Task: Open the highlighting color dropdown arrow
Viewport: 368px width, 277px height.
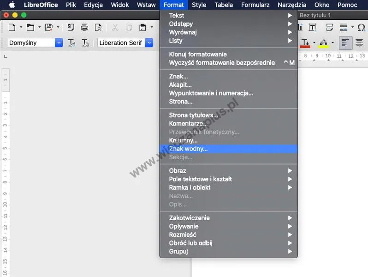Action: click(x=332, y=42)
